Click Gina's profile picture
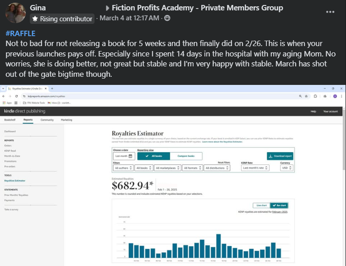The height and width of the screenshot is (266, 346). (15, 13)
